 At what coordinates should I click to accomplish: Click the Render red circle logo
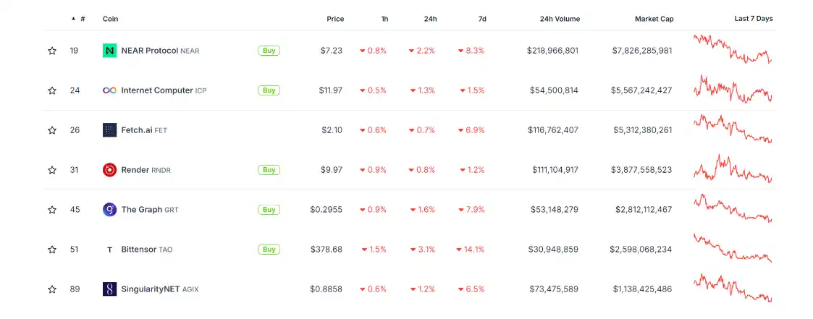[x=109, y=170]
